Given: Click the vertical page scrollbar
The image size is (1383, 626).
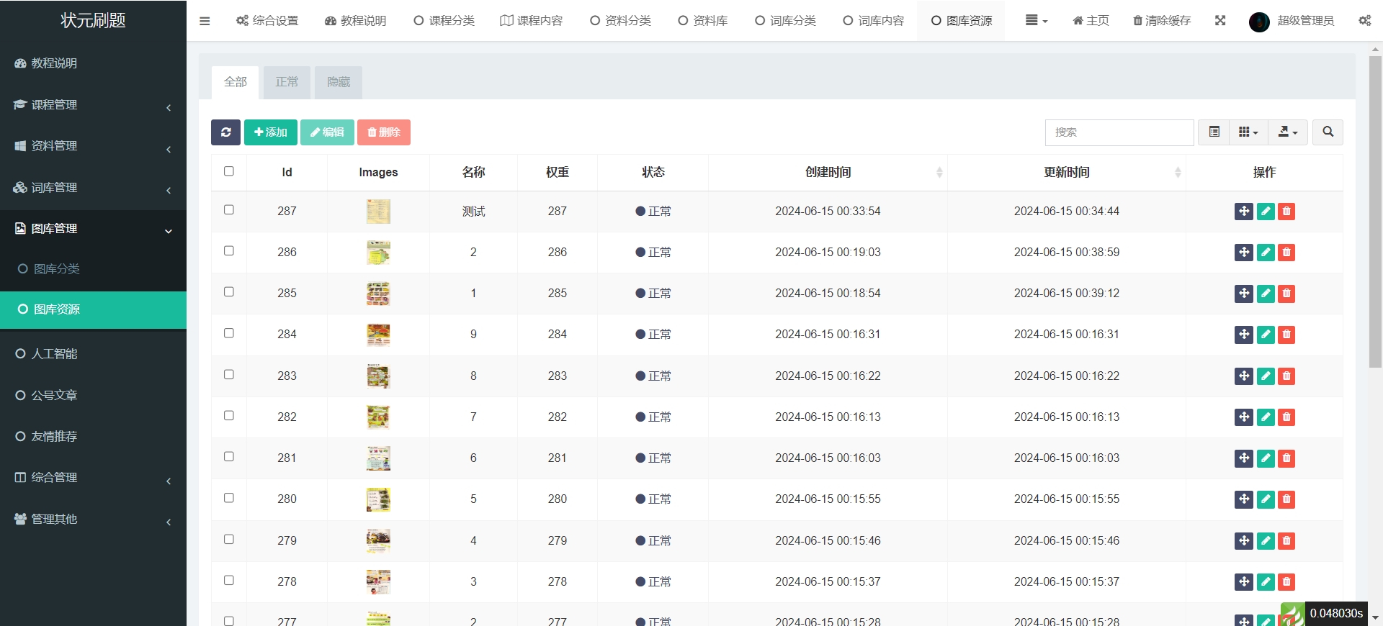Looking at the screenshot, I should point(1375,212).
